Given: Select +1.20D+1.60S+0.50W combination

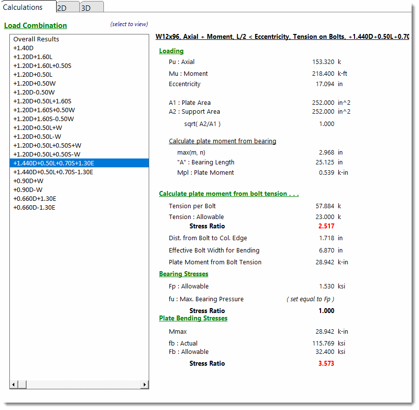Looking at the screenshot, I should [x=44, y=110].
